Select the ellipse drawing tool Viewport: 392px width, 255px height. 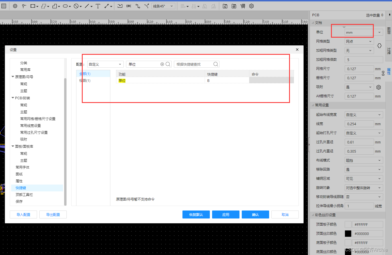pos(65,6)
